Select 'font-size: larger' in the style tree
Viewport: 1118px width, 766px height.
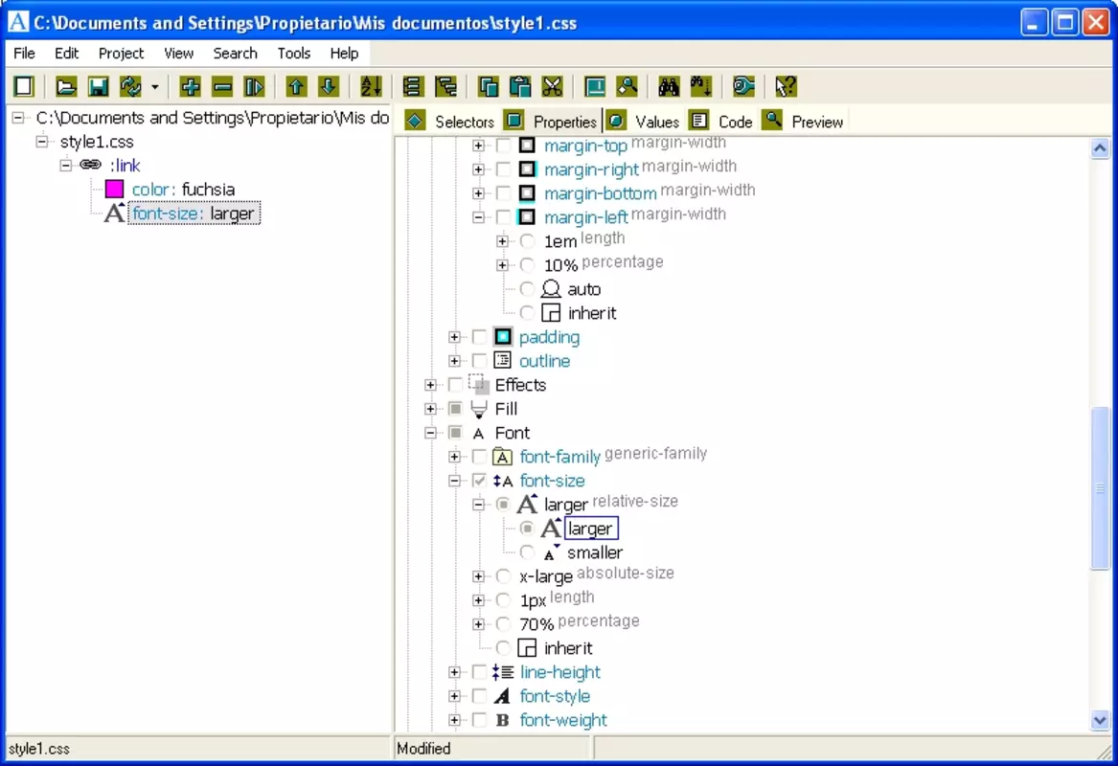pyautogui.click(x=194, y=214)
